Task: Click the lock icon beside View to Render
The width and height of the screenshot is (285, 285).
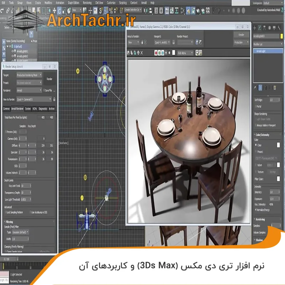Action: pos(54,99)
